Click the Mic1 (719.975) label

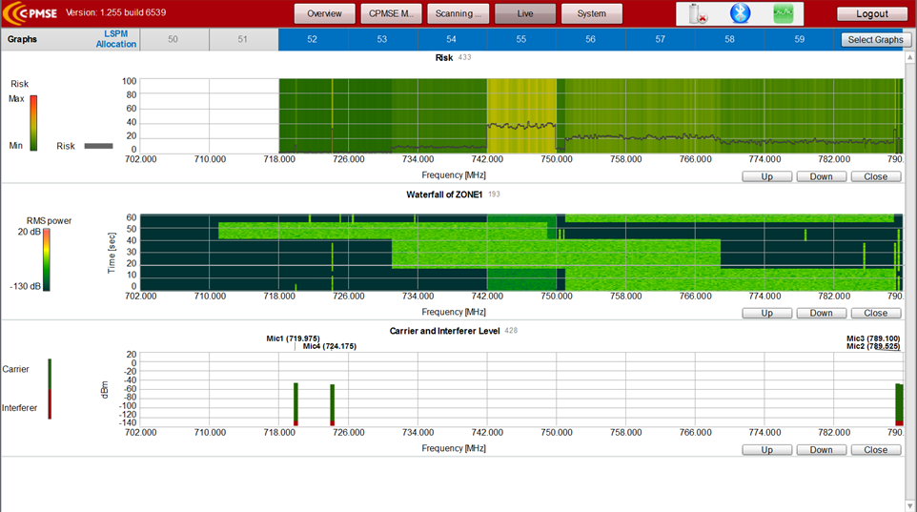click(293, 338)
